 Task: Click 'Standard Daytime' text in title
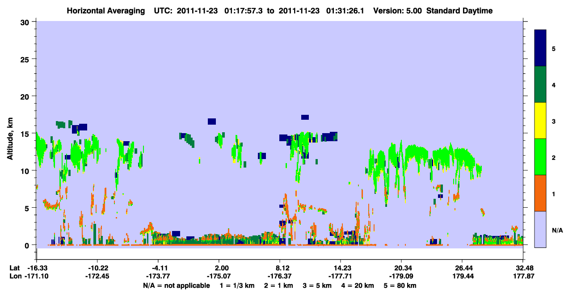click(x=459, y=11)
